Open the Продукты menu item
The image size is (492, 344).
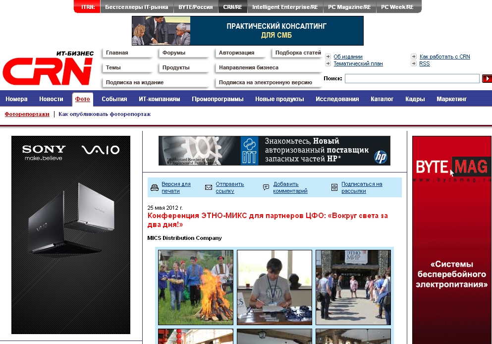click(183, 67)
